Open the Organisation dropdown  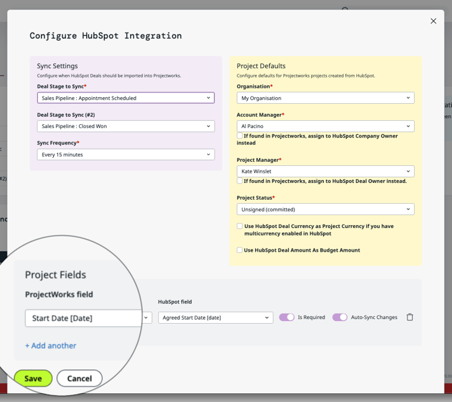click(325, 98)
